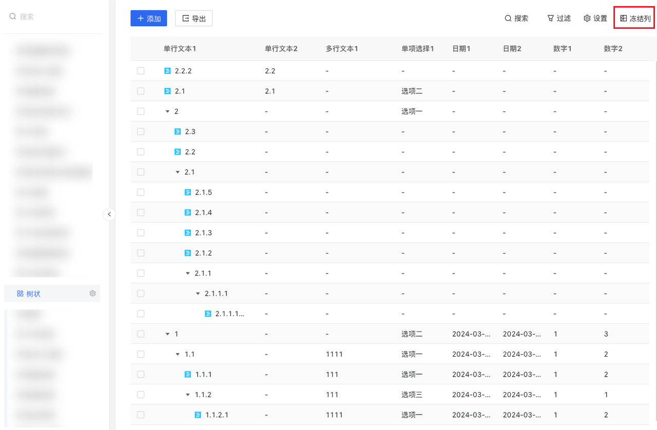This screenshot has width=657, height=430.
Task: Select the 树状 sidebar menu item
Action: click(34, 294)
